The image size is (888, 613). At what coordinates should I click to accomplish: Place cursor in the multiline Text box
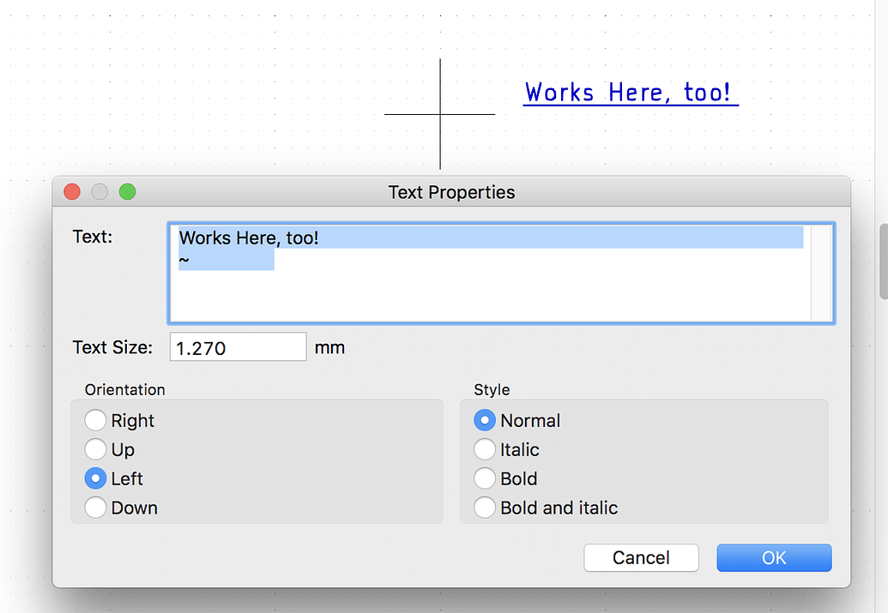click(x=502, y=291)
